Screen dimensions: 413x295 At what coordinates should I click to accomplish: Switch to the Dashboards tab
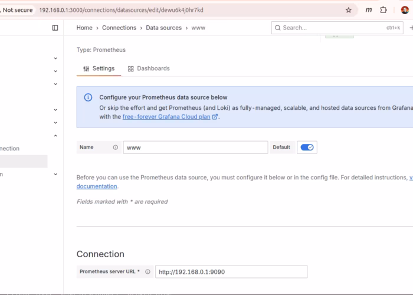148,68
